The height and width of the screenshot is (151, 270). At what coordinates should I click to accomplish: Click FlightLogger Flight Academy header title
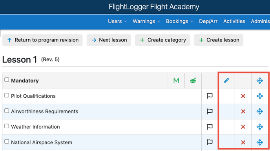coord(154,7)
